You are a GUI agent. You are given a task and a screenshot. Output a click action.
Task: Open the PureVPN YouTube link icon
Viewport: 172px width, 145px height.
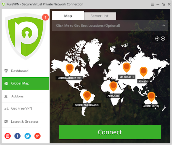point(7,136)
